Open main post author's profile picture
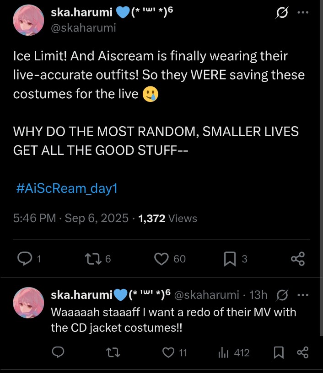Screen dimensions: 323x373 [28, 21]
